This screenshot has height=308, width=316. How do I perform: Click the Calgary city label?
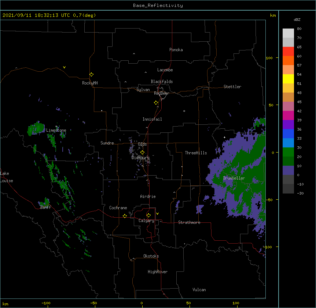[x=146, y=221]
